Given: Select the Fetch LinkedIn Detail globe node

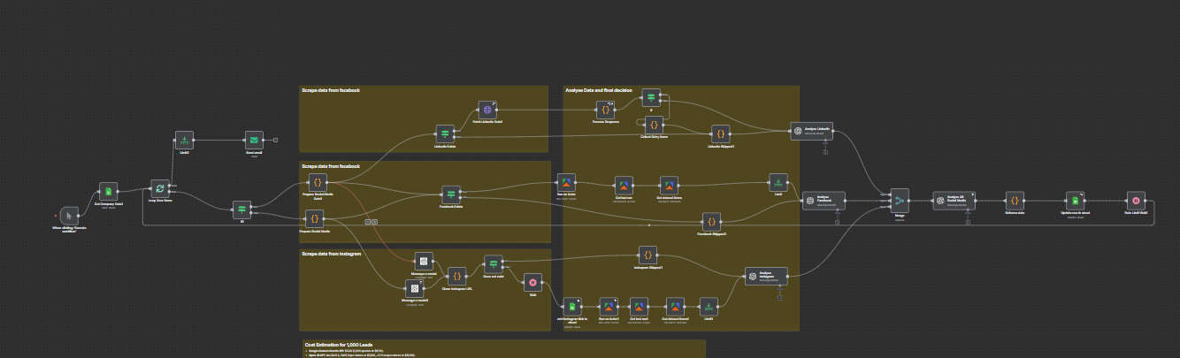Looking at the screenshot, I should (487, 110).
